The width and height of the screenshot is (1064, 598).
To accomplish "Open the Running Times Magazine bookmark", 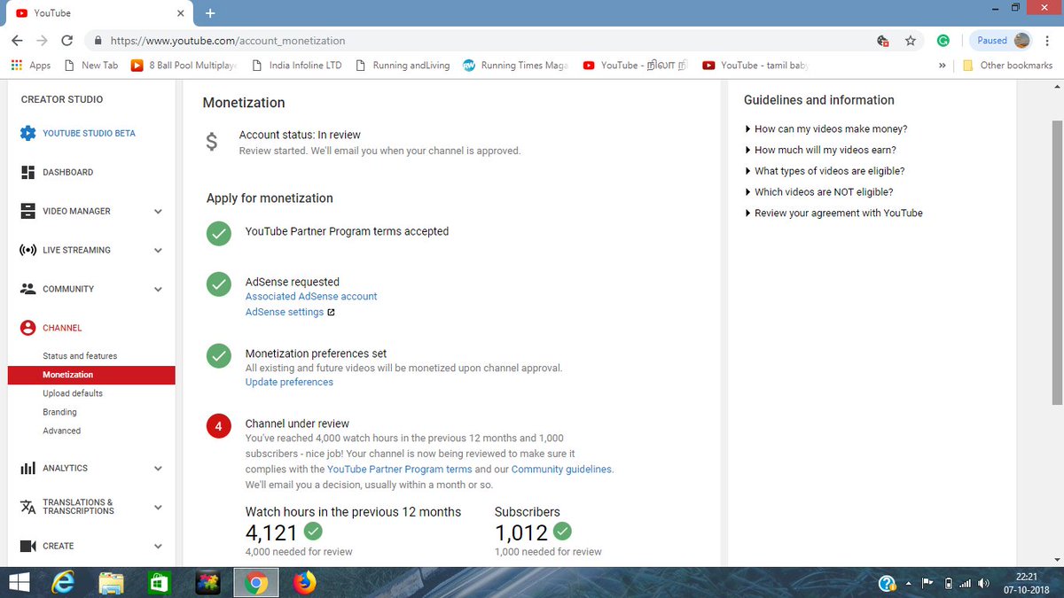I will tap(516, 65).
